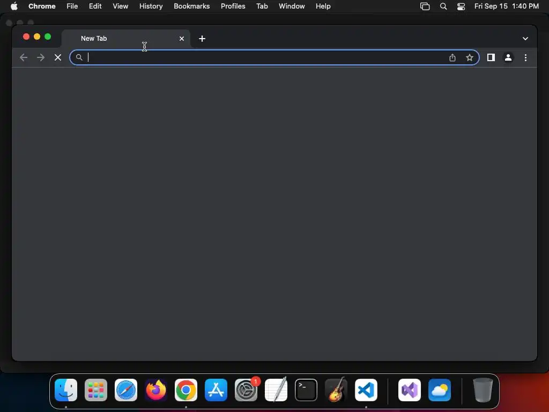Launch Firefox from the dock

point(156,390)
